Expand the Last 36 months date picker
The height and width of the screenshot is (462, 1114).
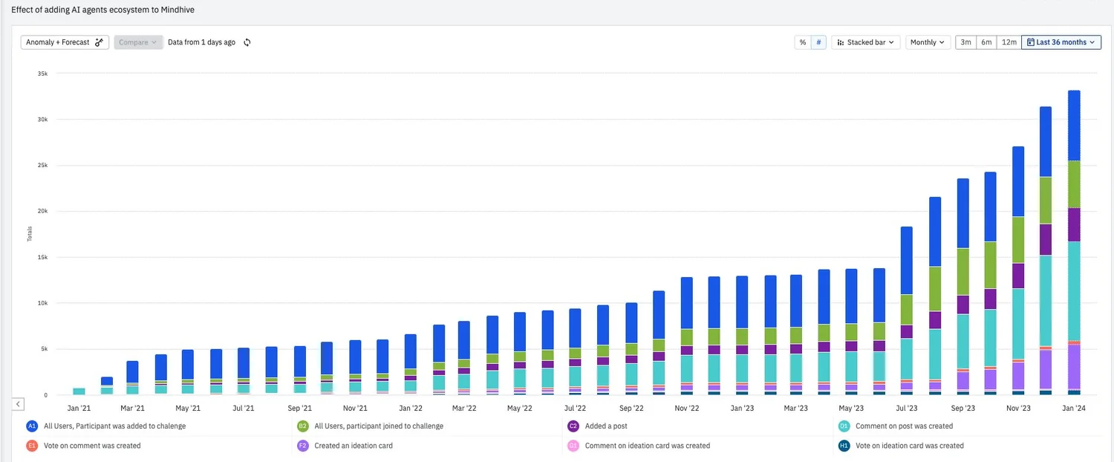[1061, 42]
